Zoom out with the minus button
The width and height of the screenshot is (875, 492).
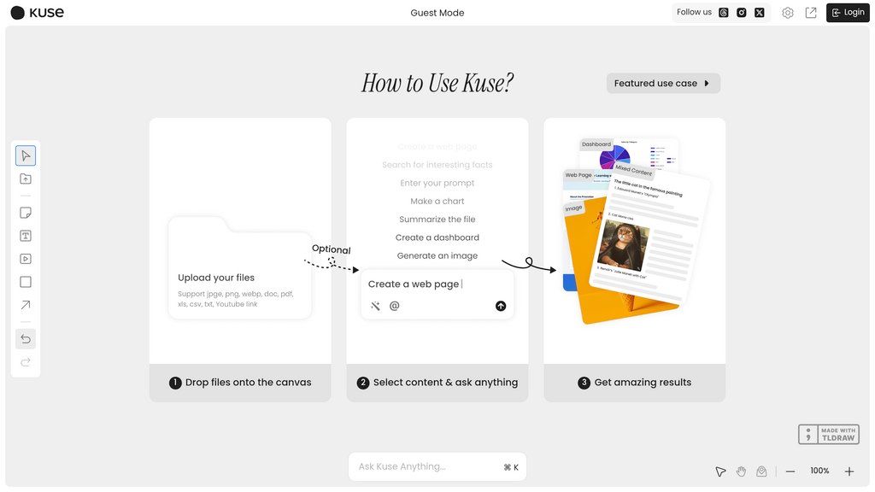pos(790,471)
